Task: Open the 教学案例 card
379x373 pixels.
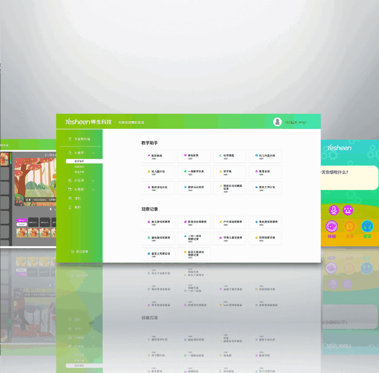Action: (158, 156)
